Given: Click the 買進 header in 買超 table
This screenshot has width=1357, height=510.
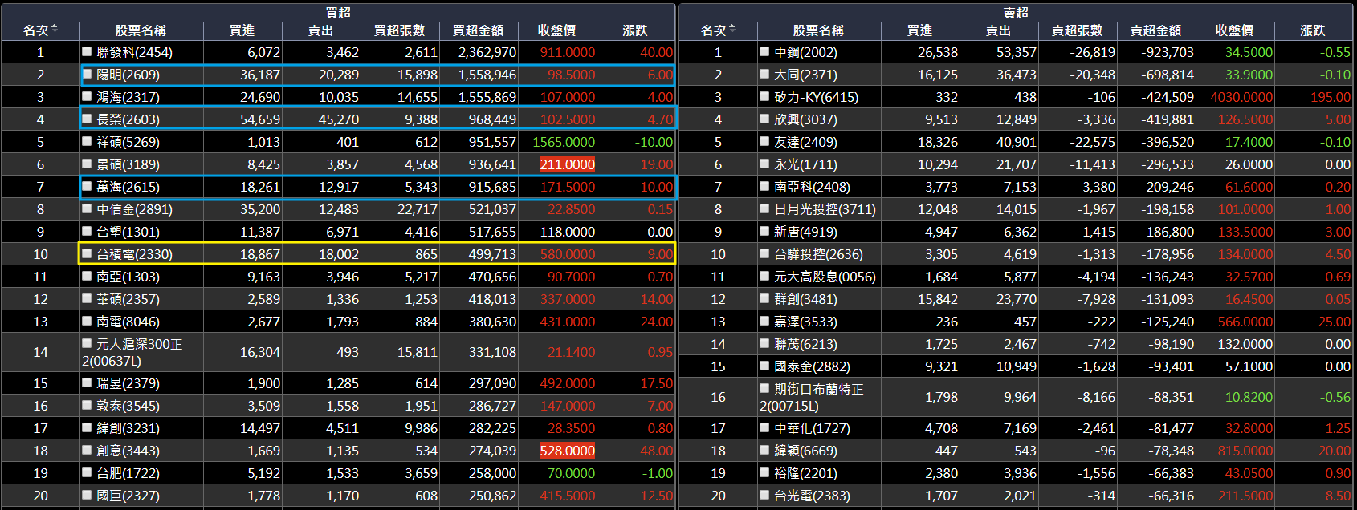Looking at the screenshot, I should pos(242,30).
